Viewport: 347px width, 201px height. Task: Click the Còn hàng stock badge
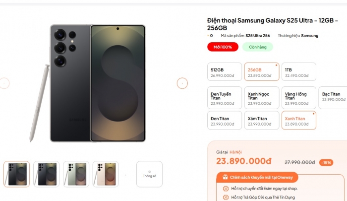(258, 47)
